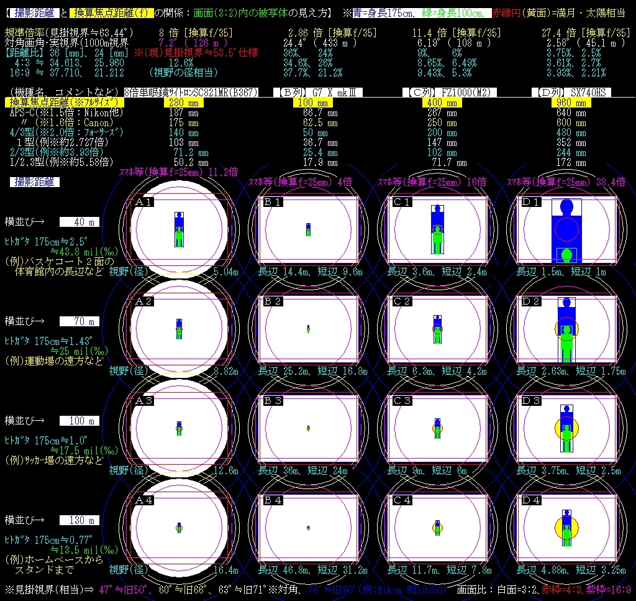This screenshot has height=601, width=636.
Task: Open the A1 view panel
Action: click(x=179, y=229)
